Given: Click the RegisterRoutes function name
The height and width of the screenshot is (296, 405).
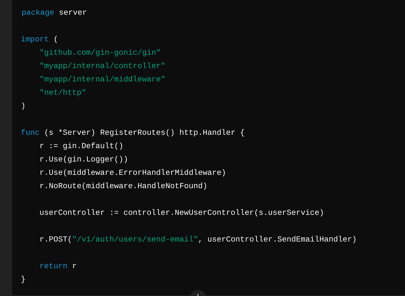Looking at the screenshot, I should (x=133, y=133).
